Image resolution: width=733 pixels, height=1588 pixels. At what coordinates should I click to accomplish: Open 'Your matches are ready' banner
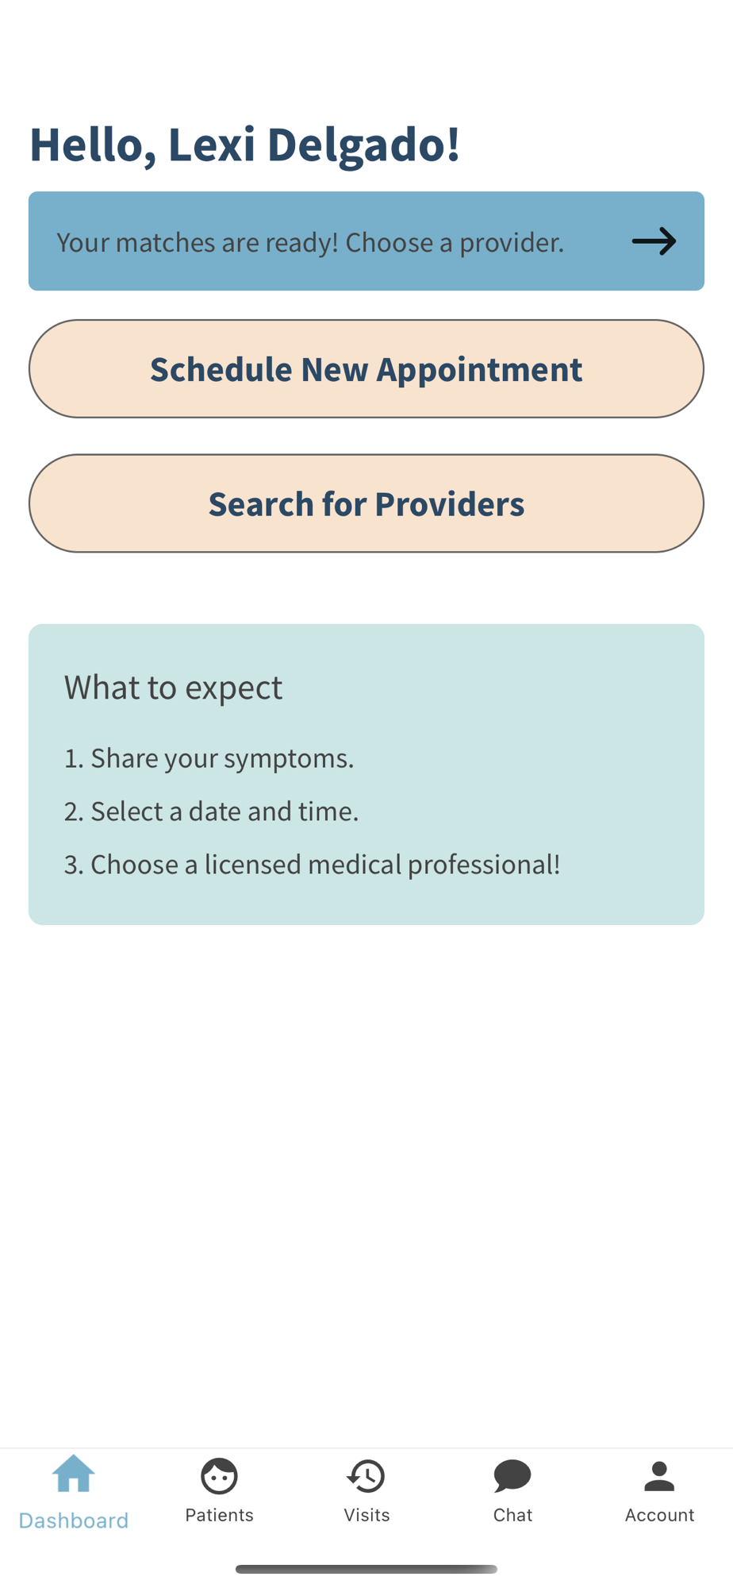[x=366, y=241]
